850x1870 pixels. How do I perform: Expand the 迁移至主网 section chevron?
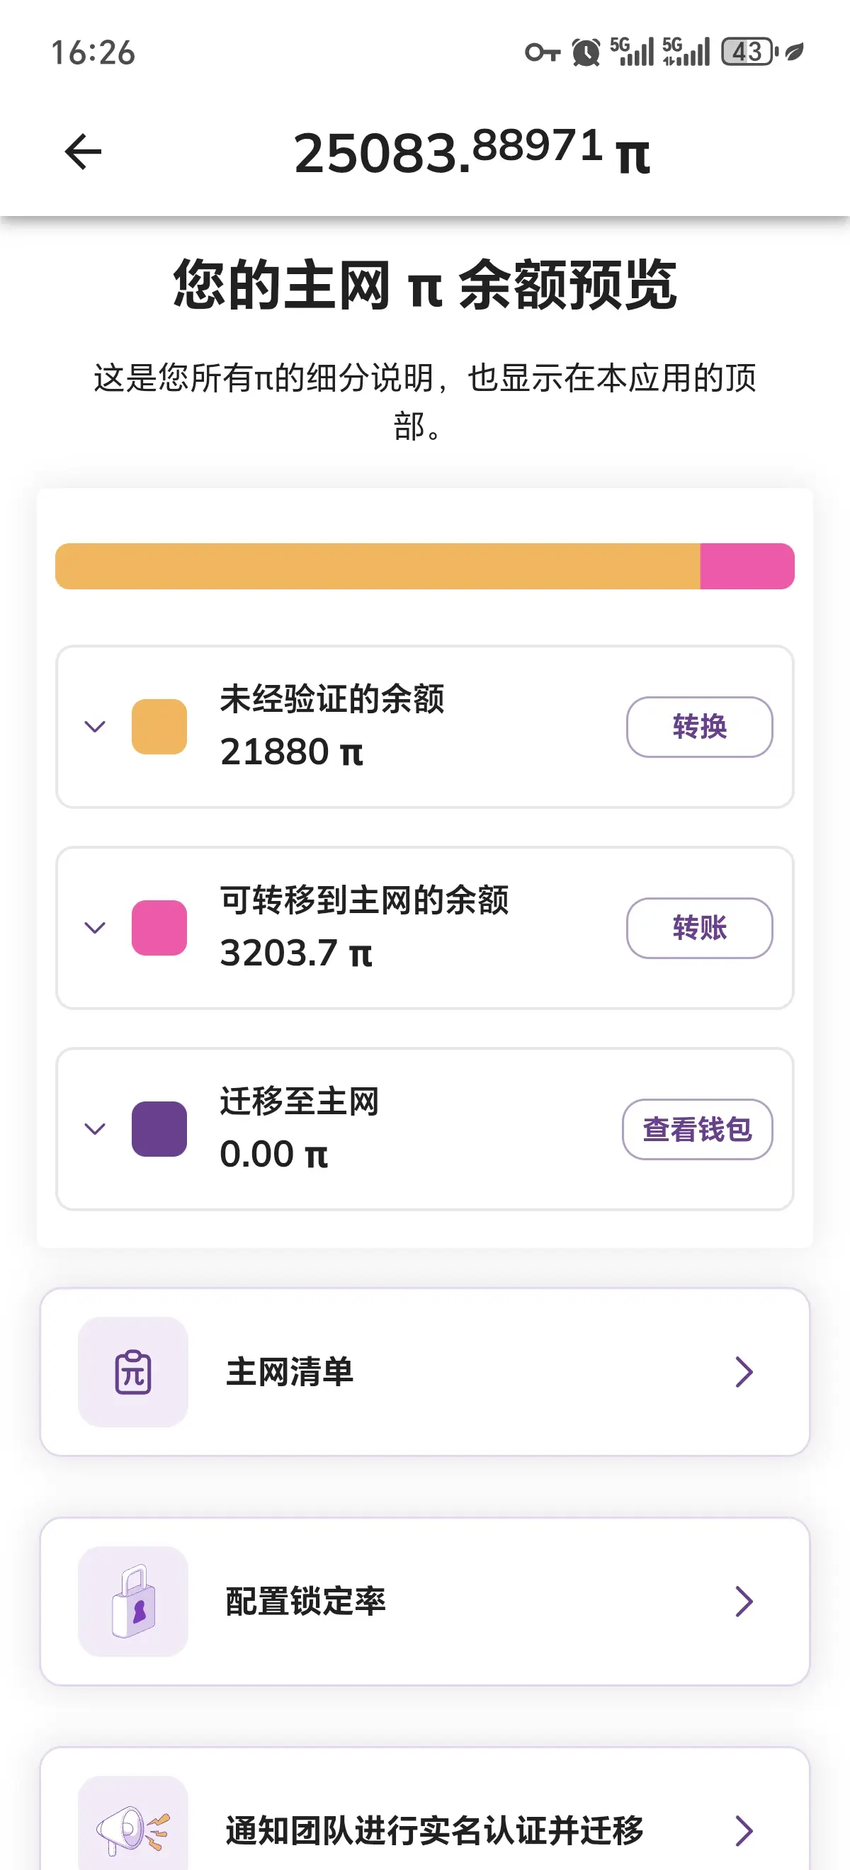(95, 1129)
